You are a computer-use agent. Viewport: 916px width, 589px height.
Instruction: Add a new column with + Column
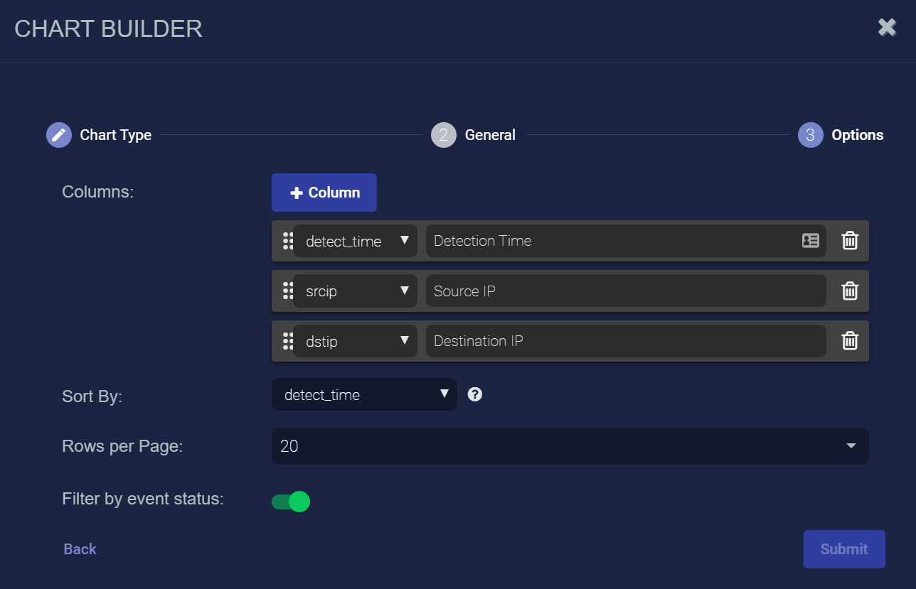[x=324, y=193]
